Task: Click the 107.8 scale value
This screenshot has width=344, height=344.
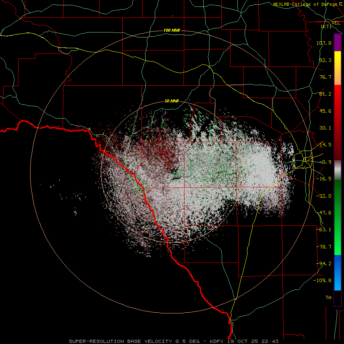Action: tap(324, 43)
